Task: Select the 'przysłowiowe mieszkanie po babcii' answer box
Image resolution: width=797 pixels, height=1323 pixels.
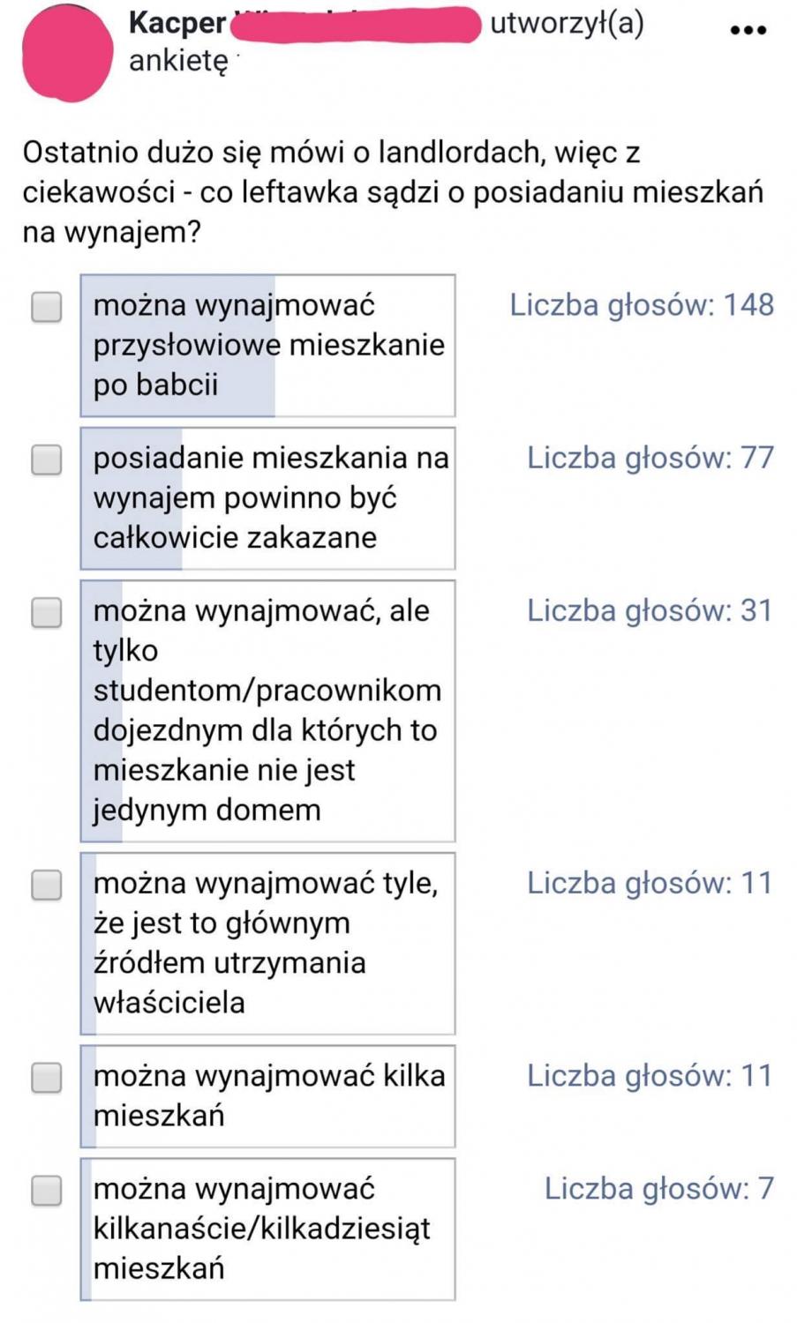Action: click(268, 346)
